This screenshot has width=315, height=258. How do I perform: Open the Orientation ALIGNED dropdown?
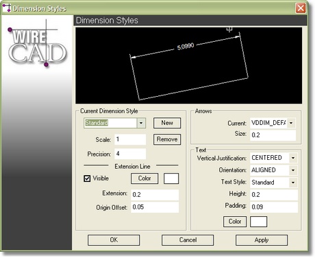pyautogui.click(x=293, y=170)
